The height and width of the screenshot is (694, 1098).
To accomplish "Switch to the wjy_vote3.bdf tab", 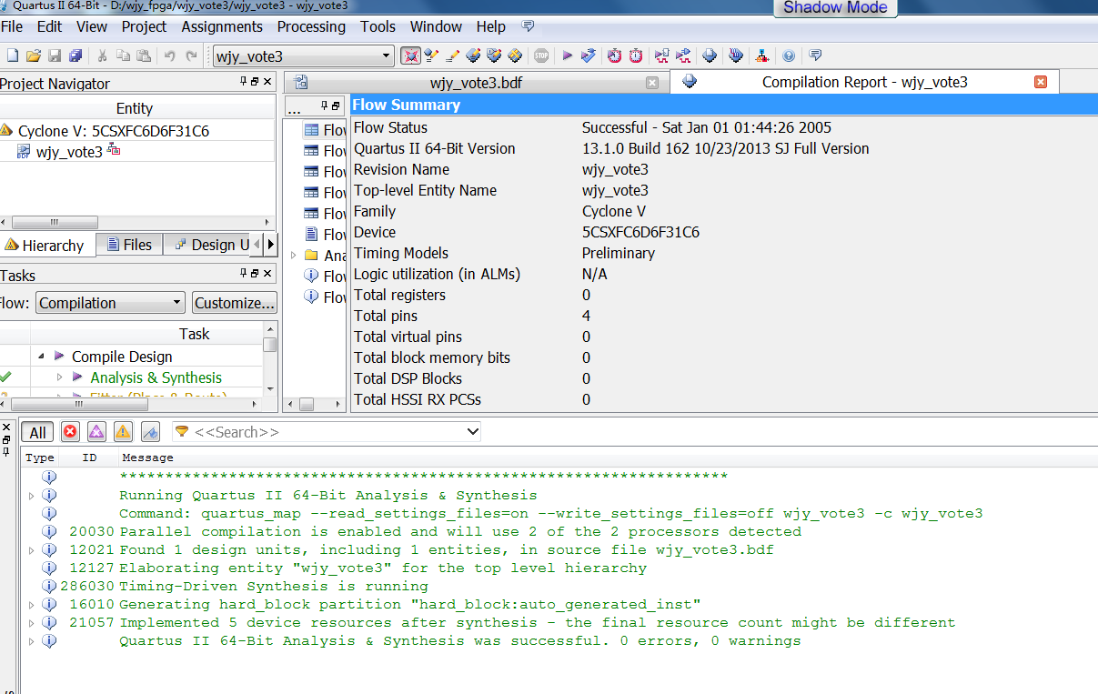I will coord(476,83).
